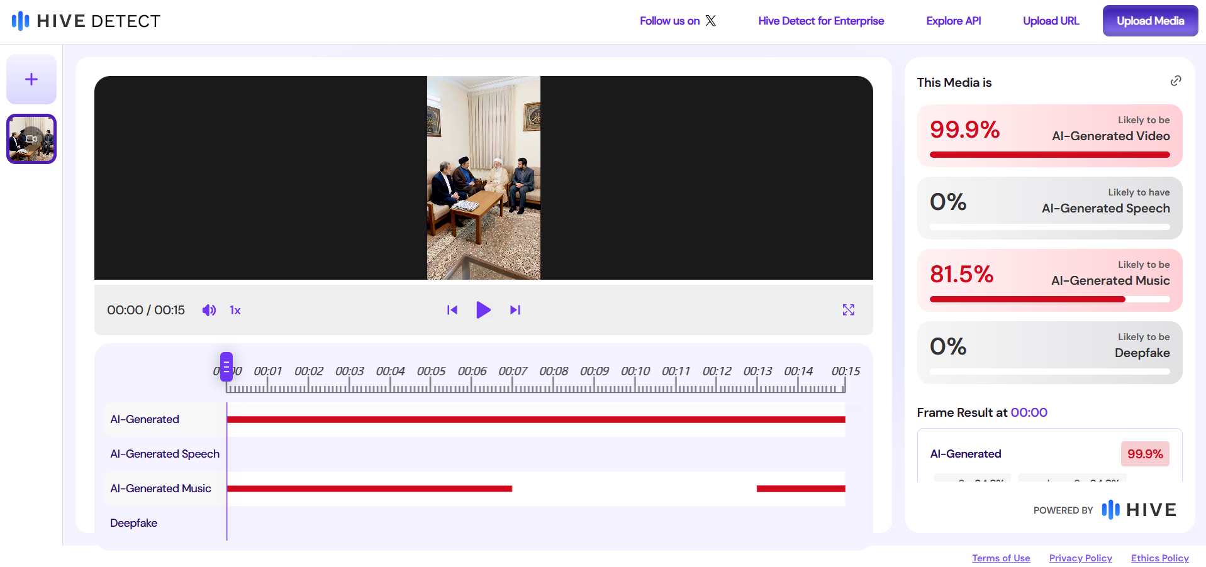Click the AI-Generated Speech row label
The image size is (1206, 567).
pyautogui.click(x=165, y=454)
